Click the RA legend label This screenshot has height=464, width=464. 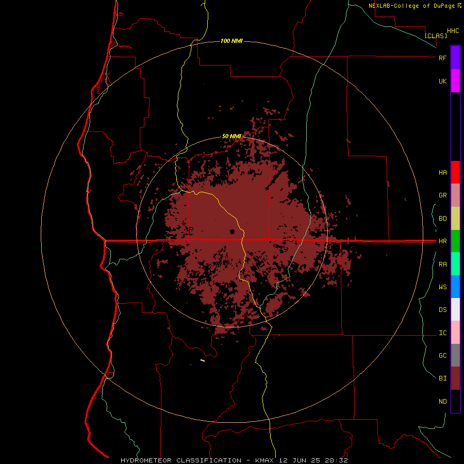coord(442,264)
